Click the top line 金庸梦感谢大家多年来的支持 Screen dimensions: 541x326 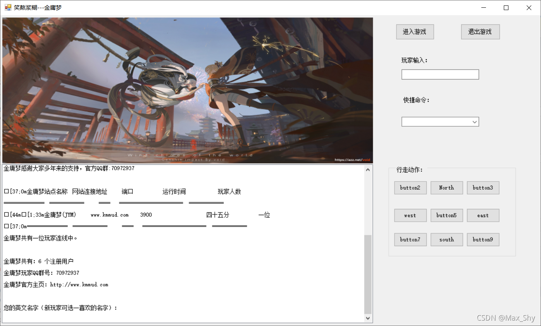click(x=69, y=168)
